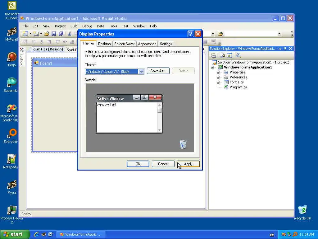Click the Align Centers layout icon

(x=42, y=42)
